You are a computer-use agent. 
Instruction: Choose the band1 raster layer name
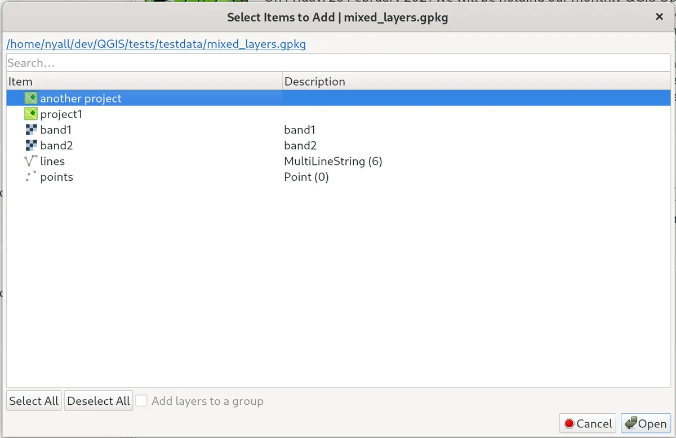tap(56, 130)
